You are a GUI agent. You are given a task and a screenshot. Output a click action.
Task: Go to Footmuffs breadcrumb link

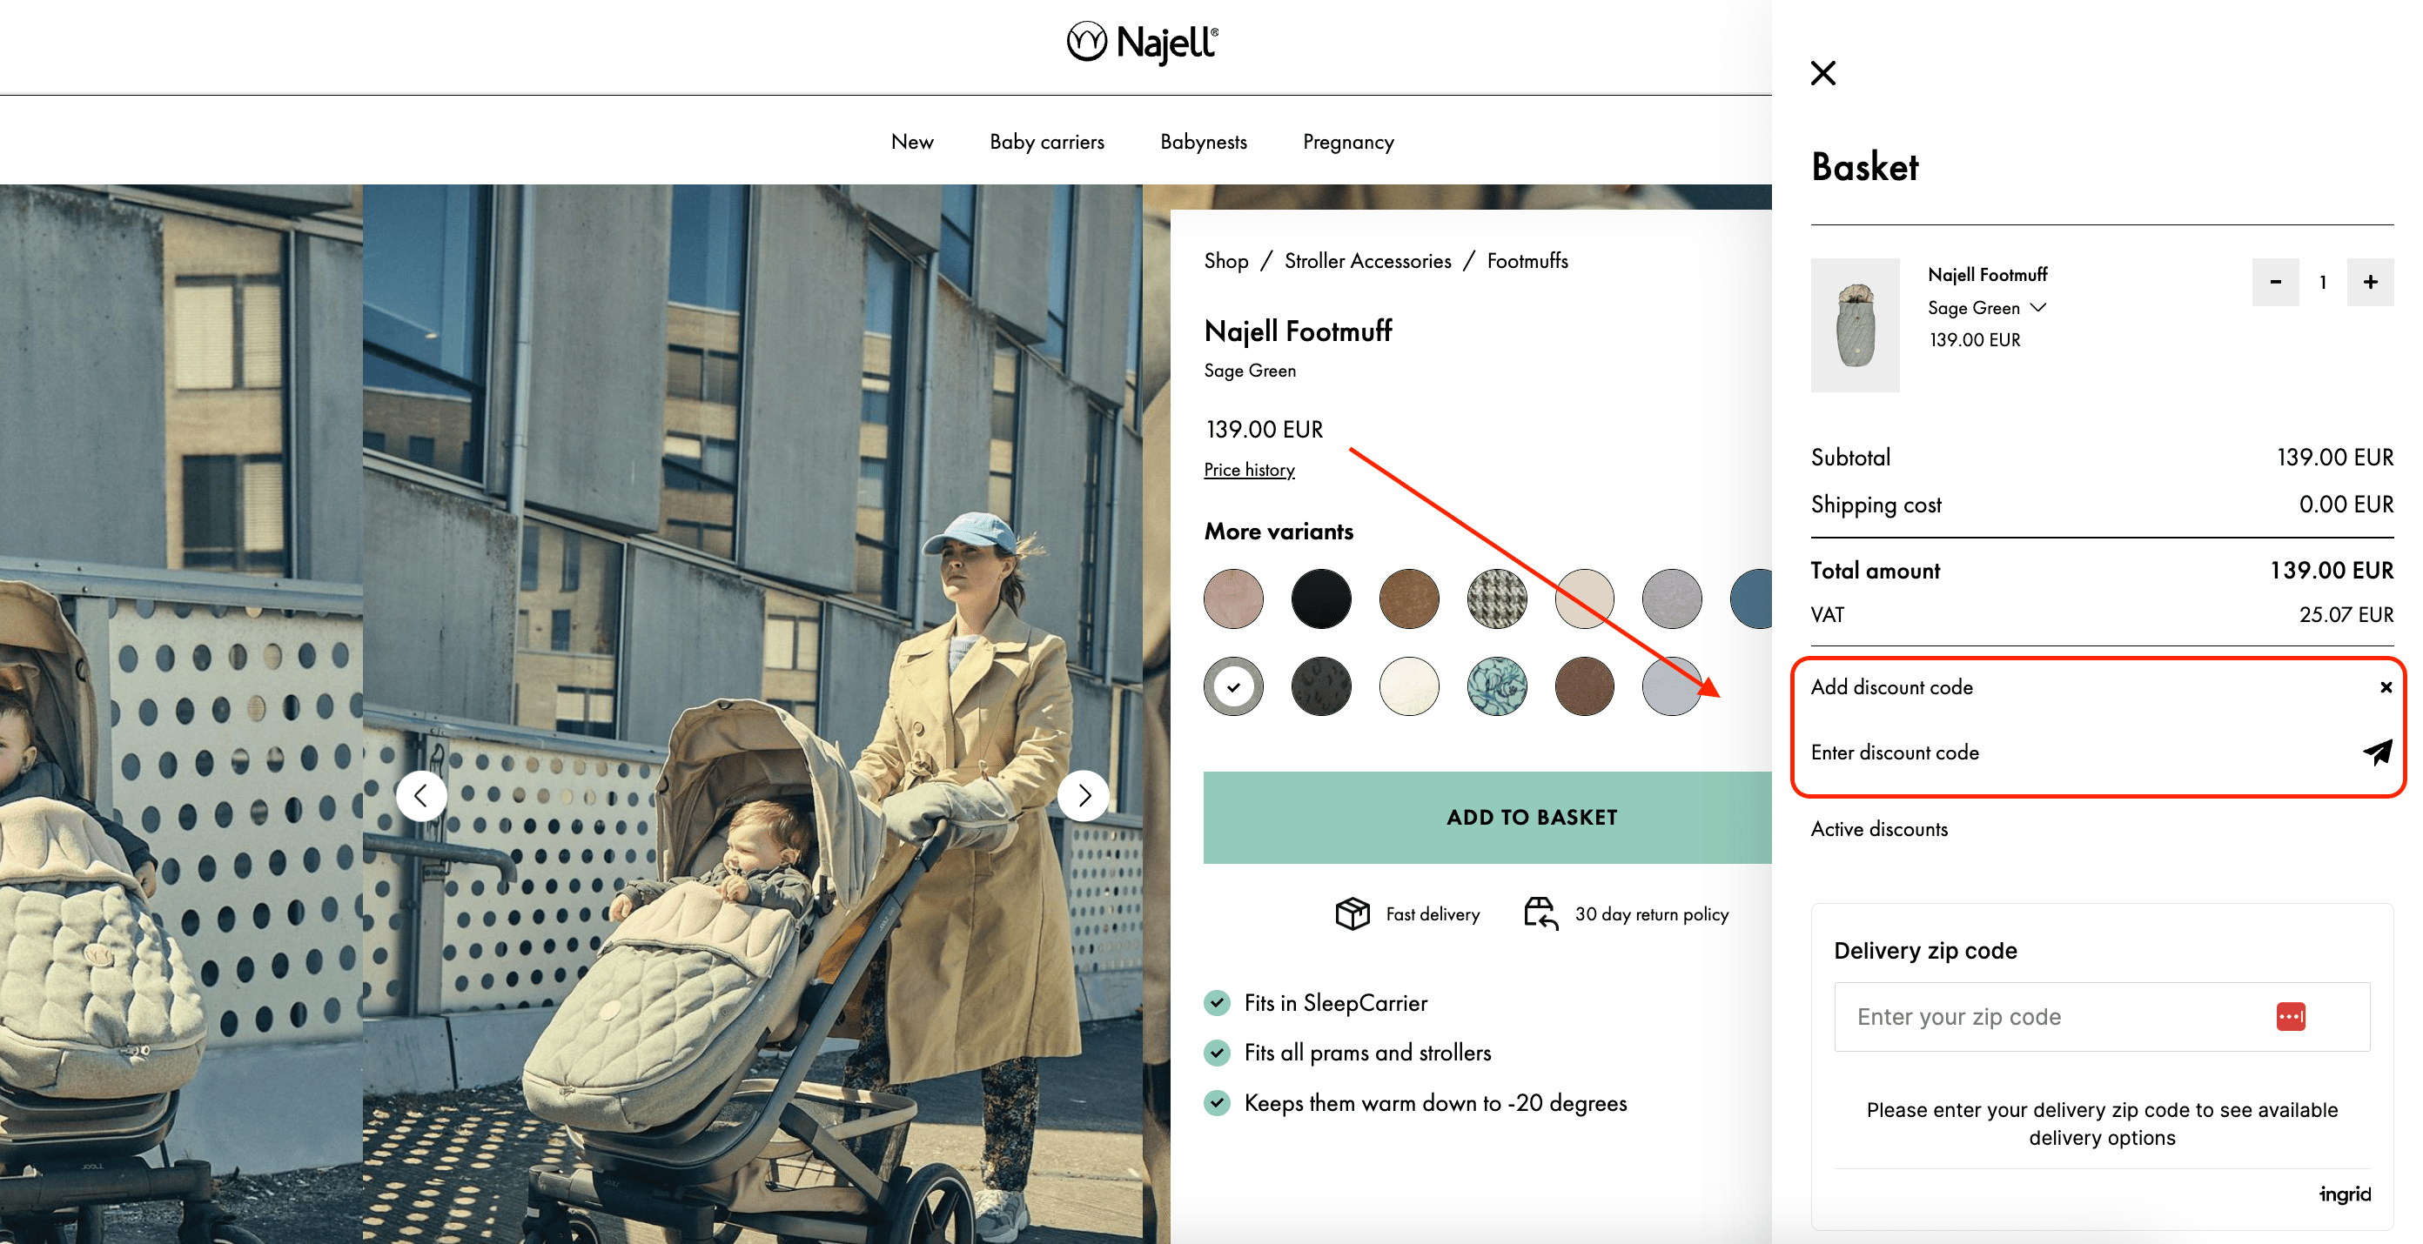point(1527,261)
